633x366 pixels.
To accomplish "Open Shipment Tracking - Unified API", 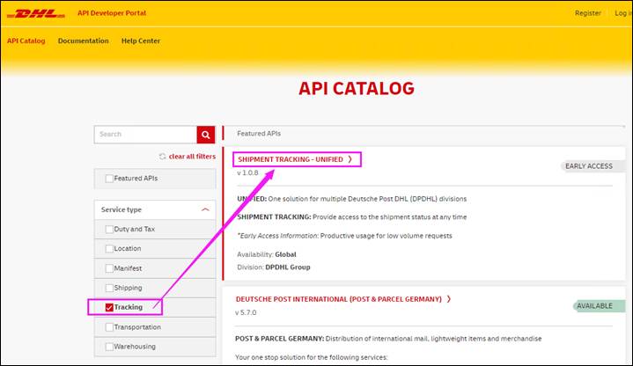I will pyautogui.click(x=291, y=159).
